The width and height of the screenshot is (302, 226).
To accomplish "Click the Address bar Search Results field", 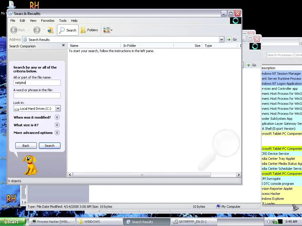I will pos(121,40).
